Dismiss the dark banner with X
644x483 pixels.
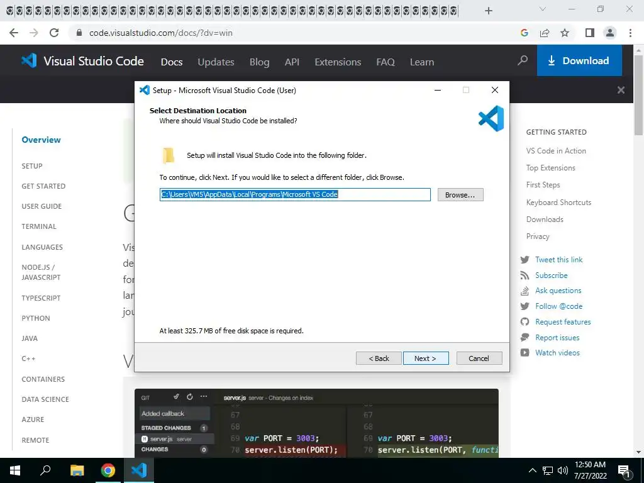pos(621,90)
